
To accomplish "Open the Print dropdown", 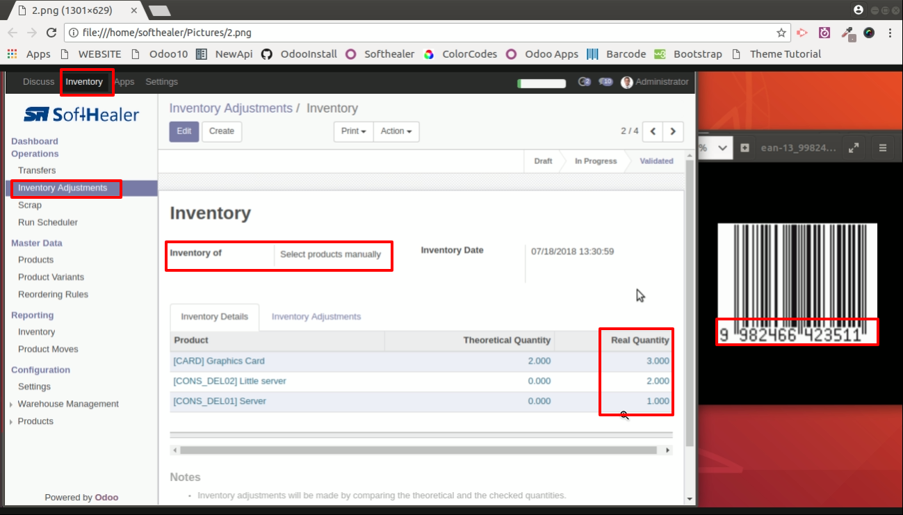I will [354, 131].
